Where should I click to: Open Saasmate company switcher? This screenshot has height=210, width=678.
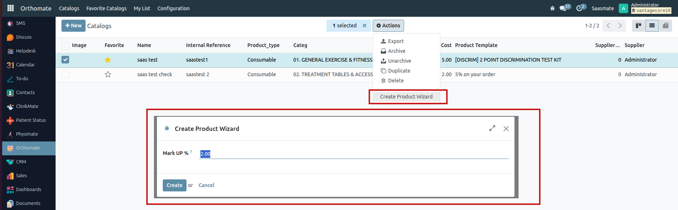point(603,8)
